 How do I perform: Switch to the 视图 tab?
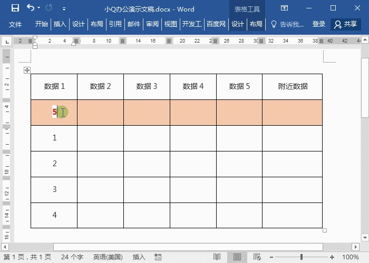[x=171, y=24]
